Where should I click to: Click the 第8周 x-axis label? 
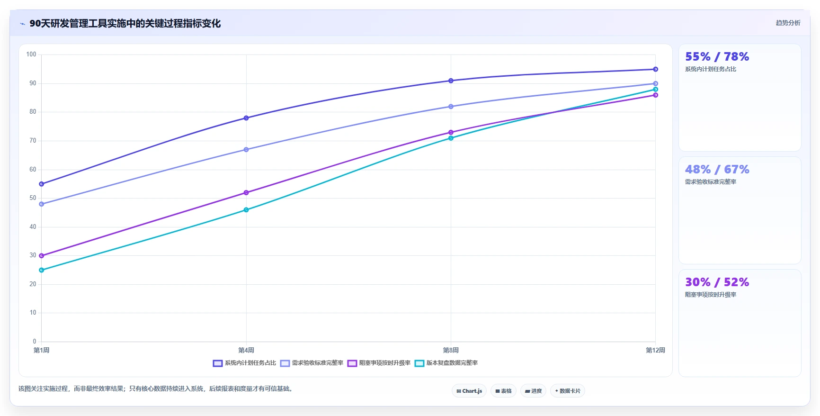[x=451, y=350]
